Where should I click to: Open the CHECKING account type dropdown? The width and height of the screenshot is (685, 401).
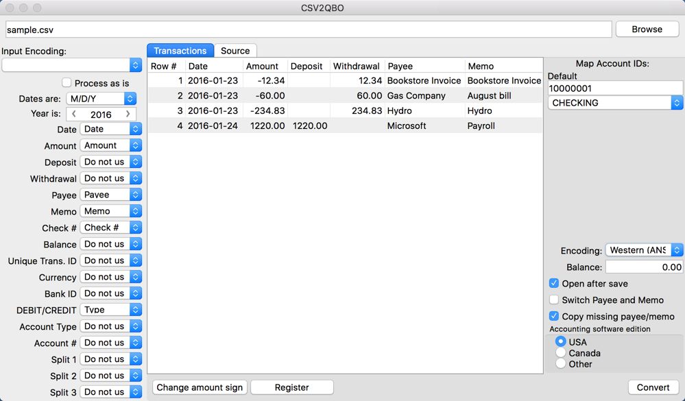coord(615,103)
